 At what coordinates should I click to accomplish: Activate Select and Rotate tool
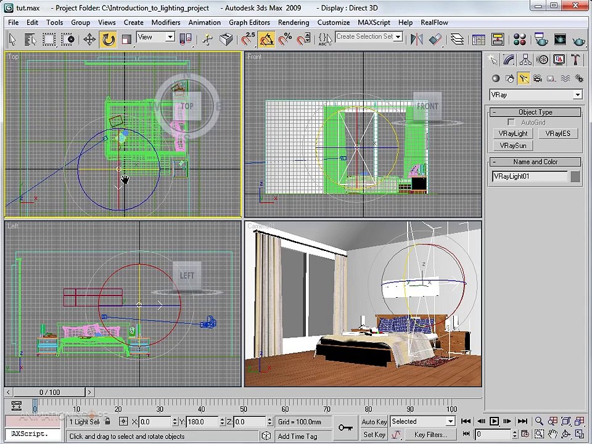point(109,39)
